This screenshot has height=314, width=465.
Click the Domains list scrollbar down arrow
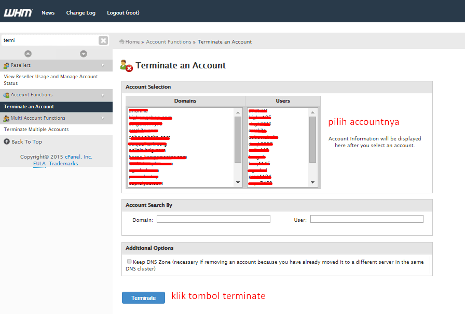[x=238, y=182]
